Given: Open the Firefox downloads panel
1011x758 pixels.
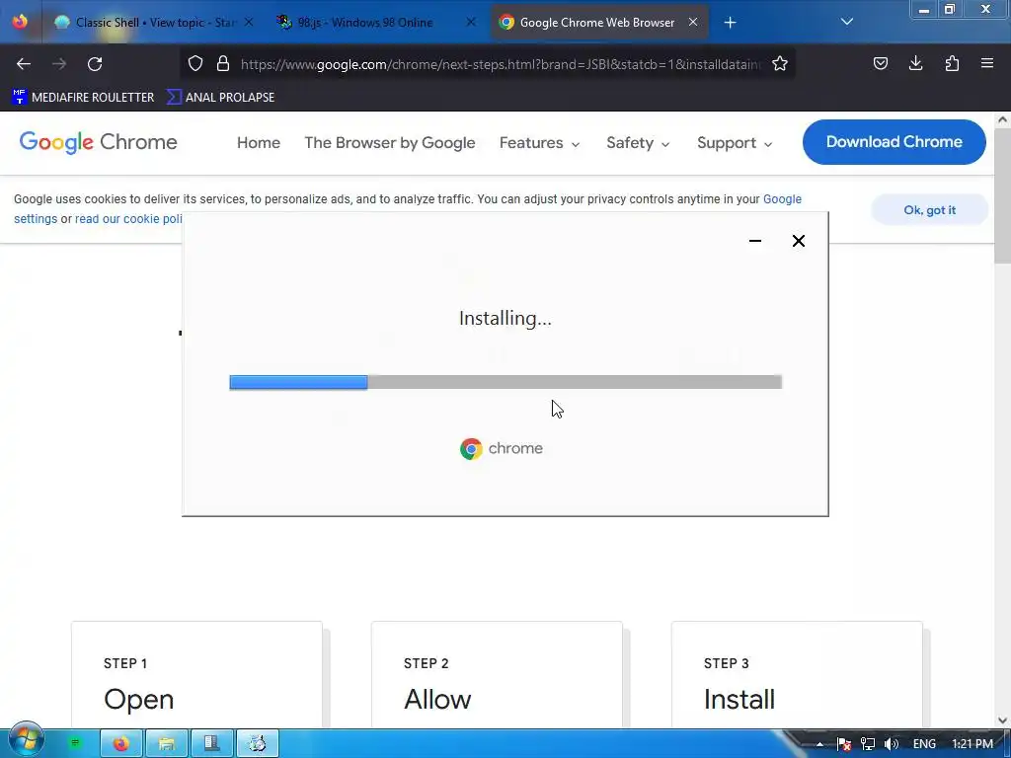Looking at the screenshot, I should (915, 63).
